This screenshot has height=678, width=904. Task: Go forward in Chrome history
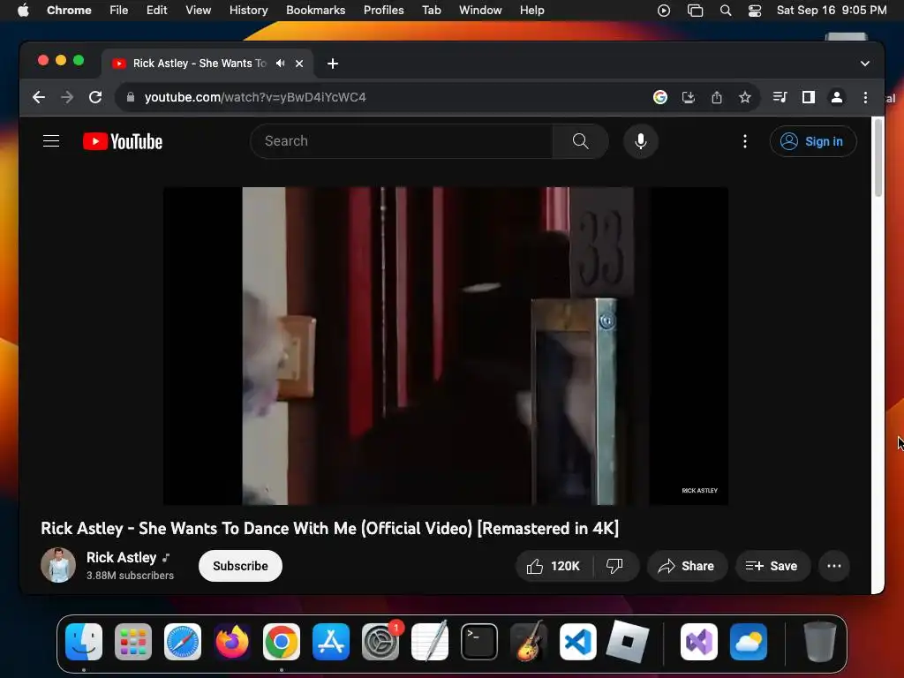click(x=67, y=97)
